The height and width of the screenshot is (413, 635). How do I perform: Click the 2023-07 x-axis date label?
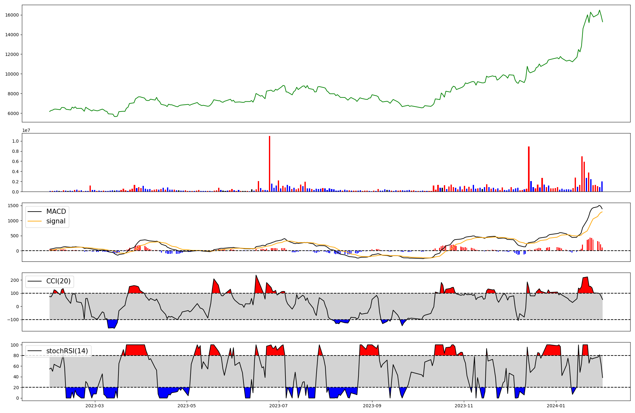pyautogui.click(x=278, y=406)
